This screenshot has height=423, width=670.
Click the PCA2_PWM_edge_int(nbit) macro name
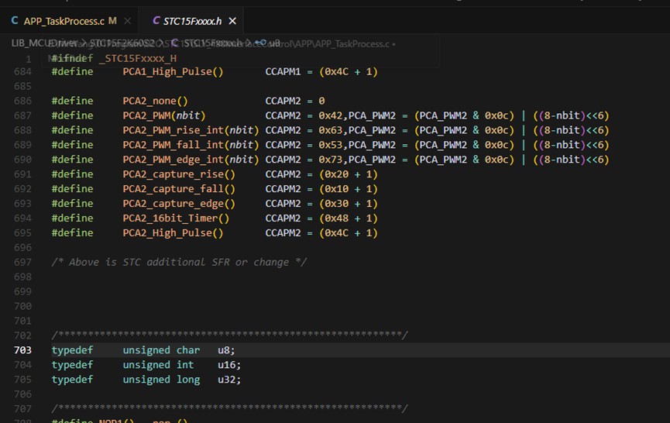pyautogui.click(x=191, y=160)
